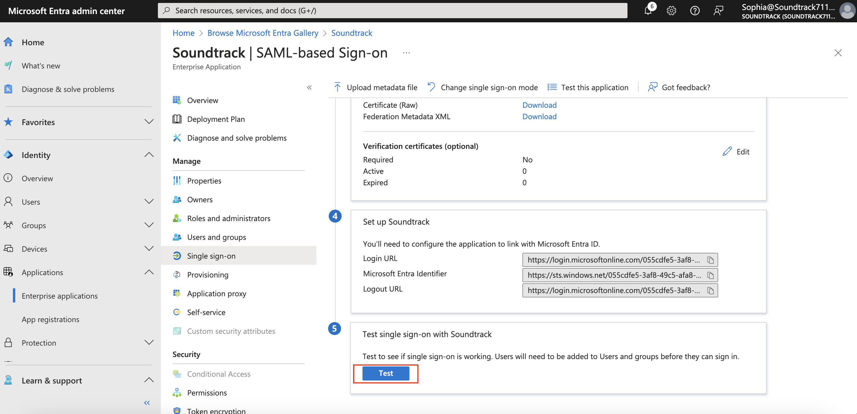This screenshot has height=414, width=857.
Task: Click the Self-service icon
Action: click(x=177, y=312)
